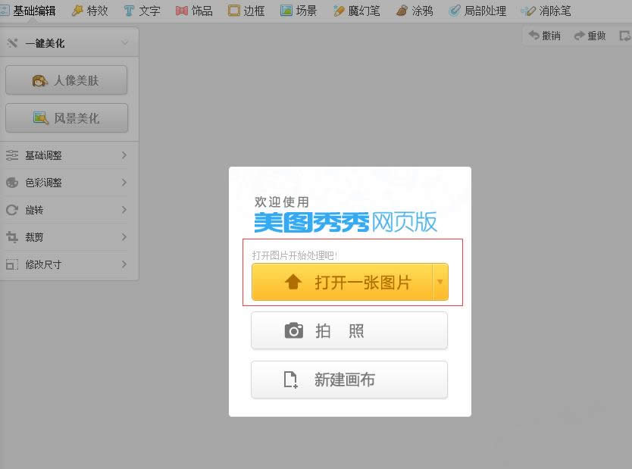Open the 边框 border frame tab
Screen dimensions: 632x469
(246, 11)
